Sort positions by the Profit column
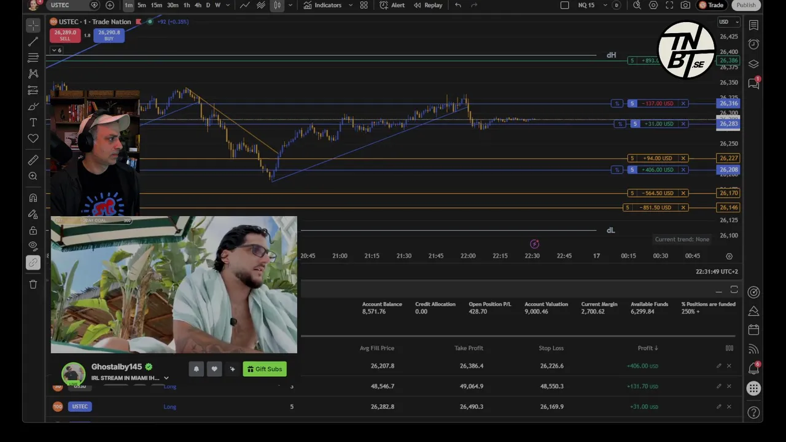 tap(647, 348)
